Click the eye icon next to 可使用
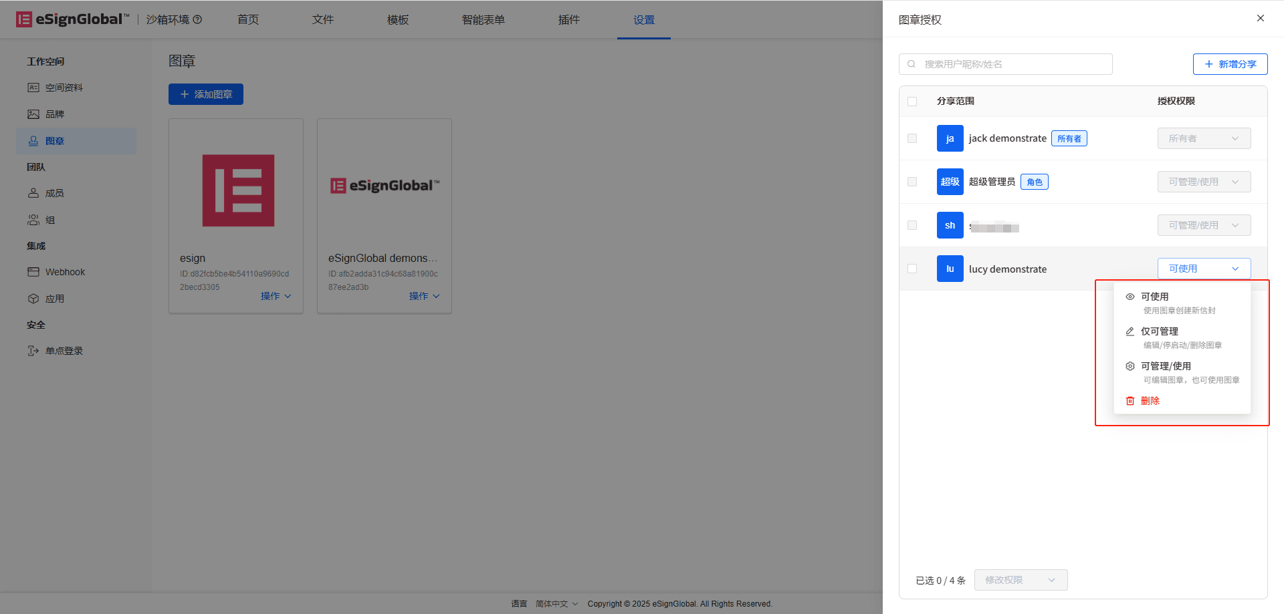Viewport: 1284px width, 614px height. point(1130,297)
